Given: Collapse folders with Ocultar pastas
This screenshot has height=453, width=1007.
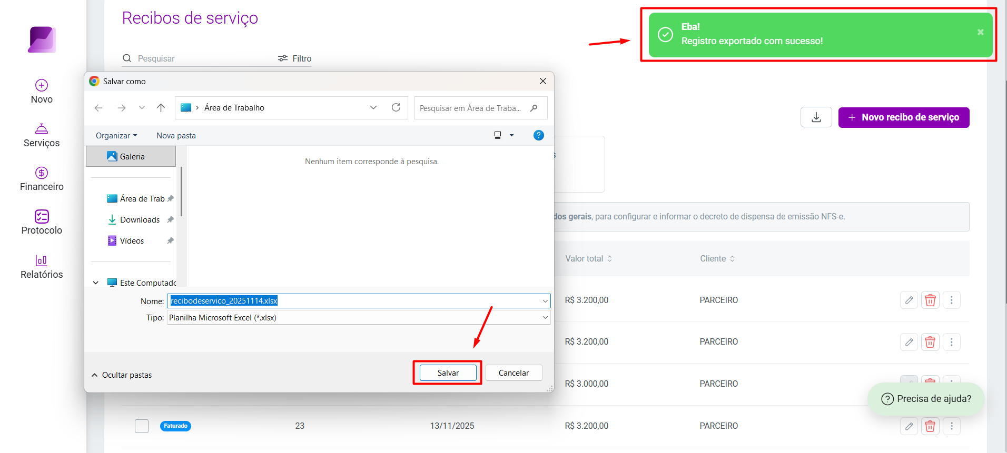Looking at the screenshot, I should click(x=122, y=375).
